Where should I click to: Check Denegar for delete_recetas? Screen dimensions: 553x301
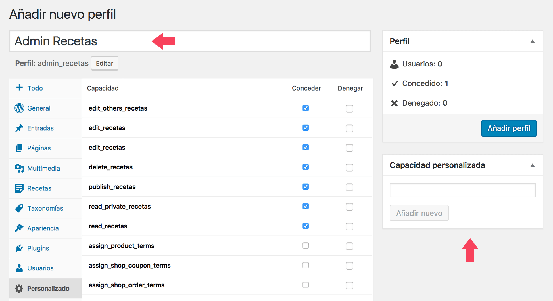tap(349, 167)
